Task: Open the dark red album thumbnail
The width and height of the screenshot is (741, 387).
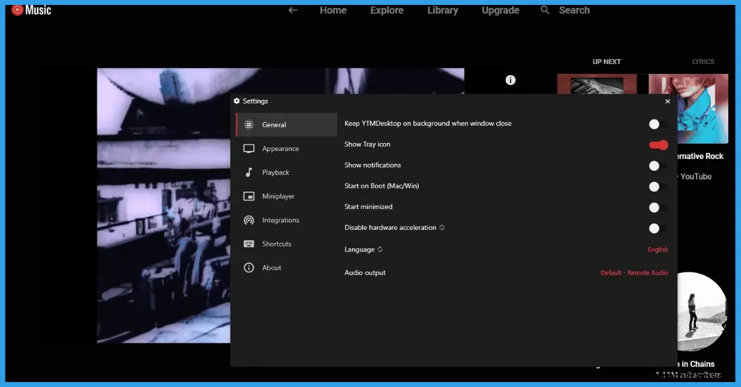Action: (597, 84)
